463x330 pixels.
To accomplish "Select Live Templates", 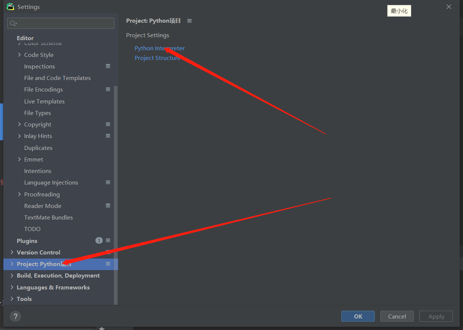I will [x=44, y=101].
